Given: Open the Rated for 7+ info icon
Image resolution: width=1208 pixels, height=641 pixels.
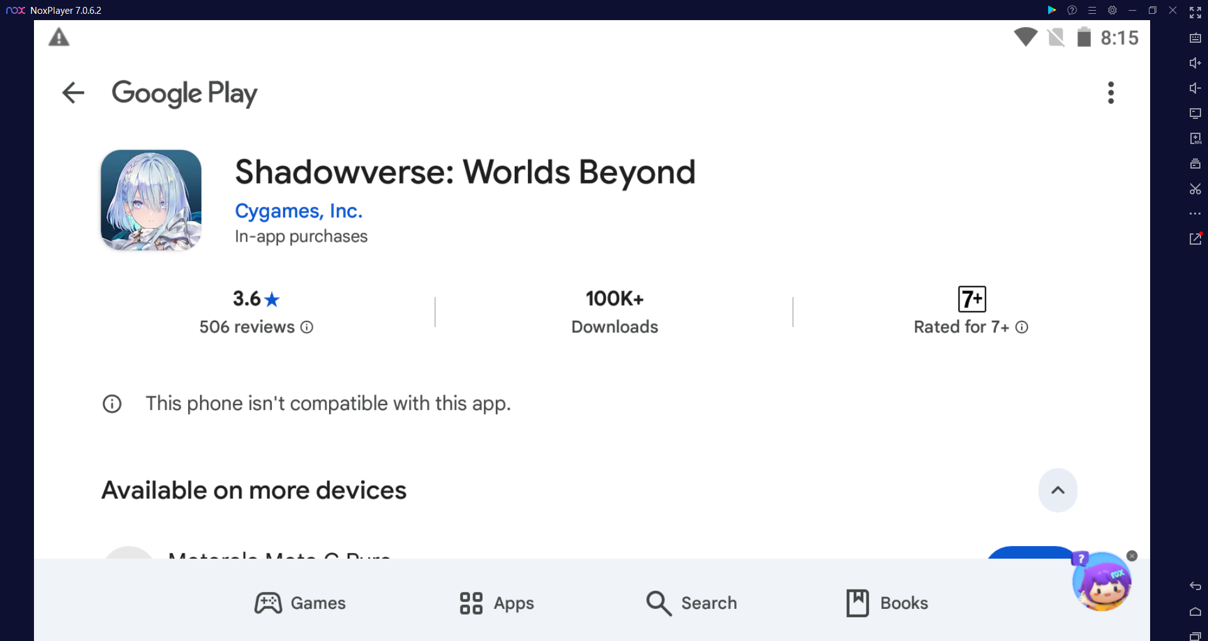Looking at the screenshot, I should pyautogui.click(x=1022, y=327).
